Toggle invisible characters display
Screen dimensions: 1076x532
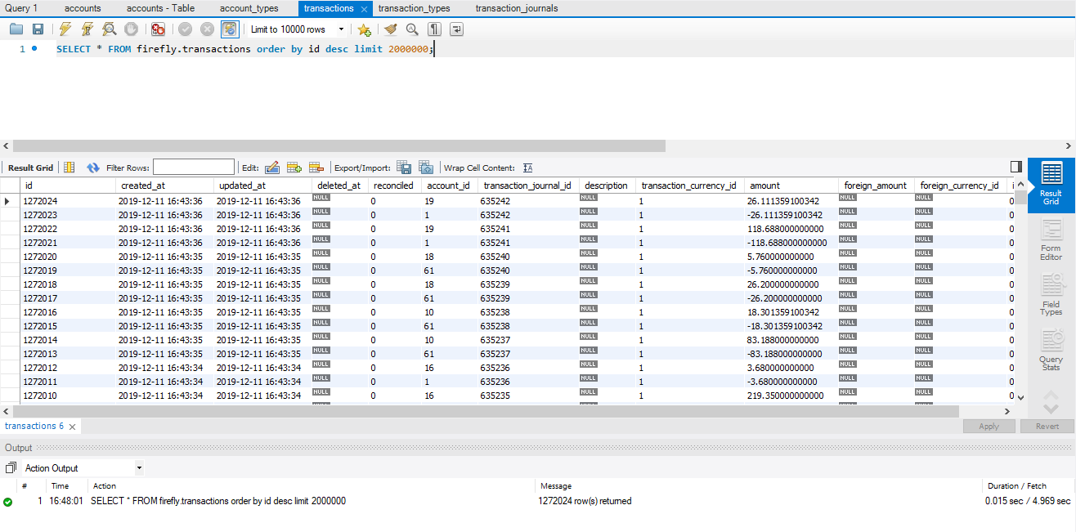[434, 29]
